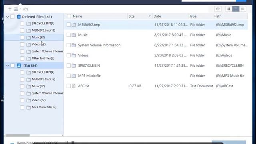Click the Deleted files trash icon
256x144 pixels.
(x=19, y=17)
